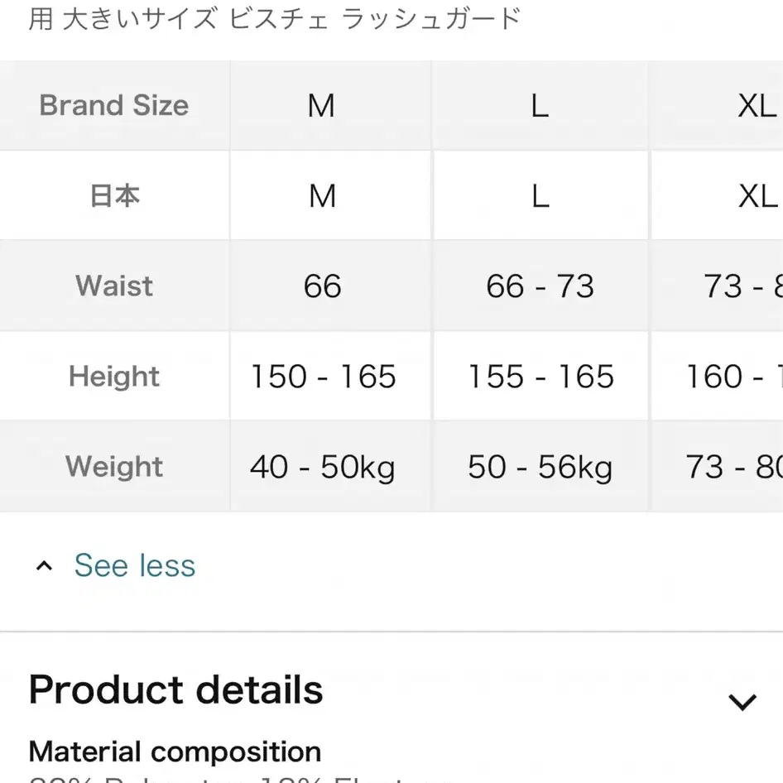Click weight cell 40 - 50kg
Viewport: 783px width, 783px height.
click(322, 466)
